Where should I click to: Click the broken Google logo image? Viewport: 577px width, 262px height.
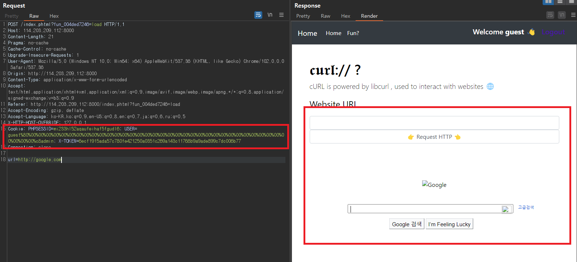click(x=434, y=185)
